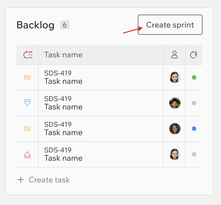This screenshot has width=221, height=205.
Task: Click the gray status dot in last row
Action: 194,154
